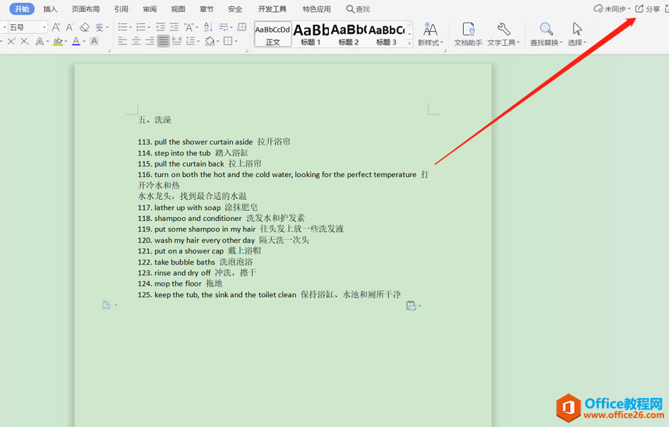Click the borders icon
This screenshot has width=669, height=427.
228,41
